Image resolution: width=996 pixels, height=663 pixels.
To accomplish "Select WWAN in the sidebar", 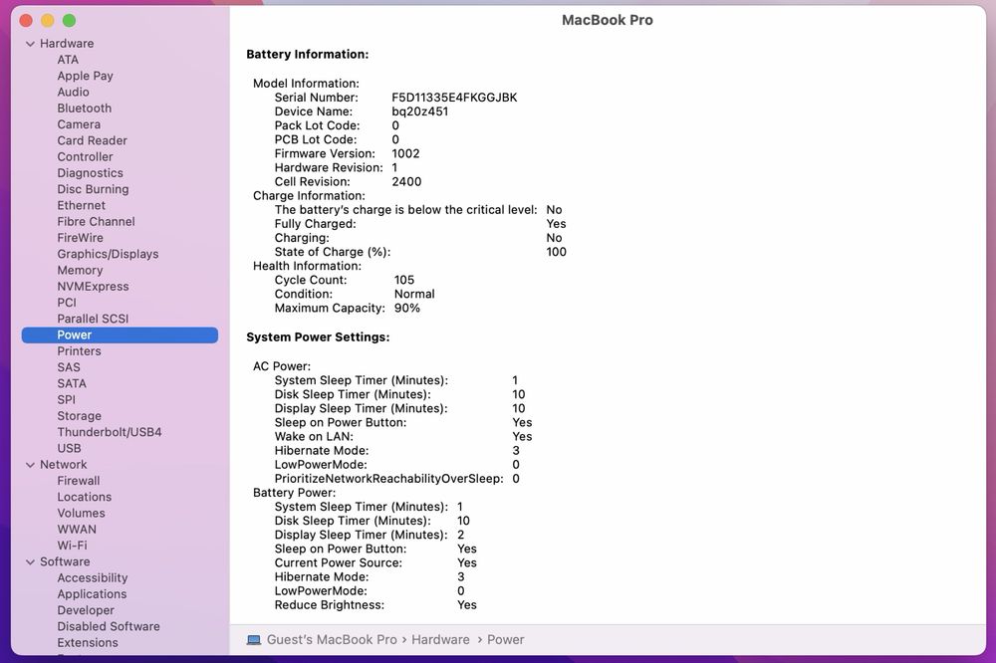I will (x=77, y=529).
